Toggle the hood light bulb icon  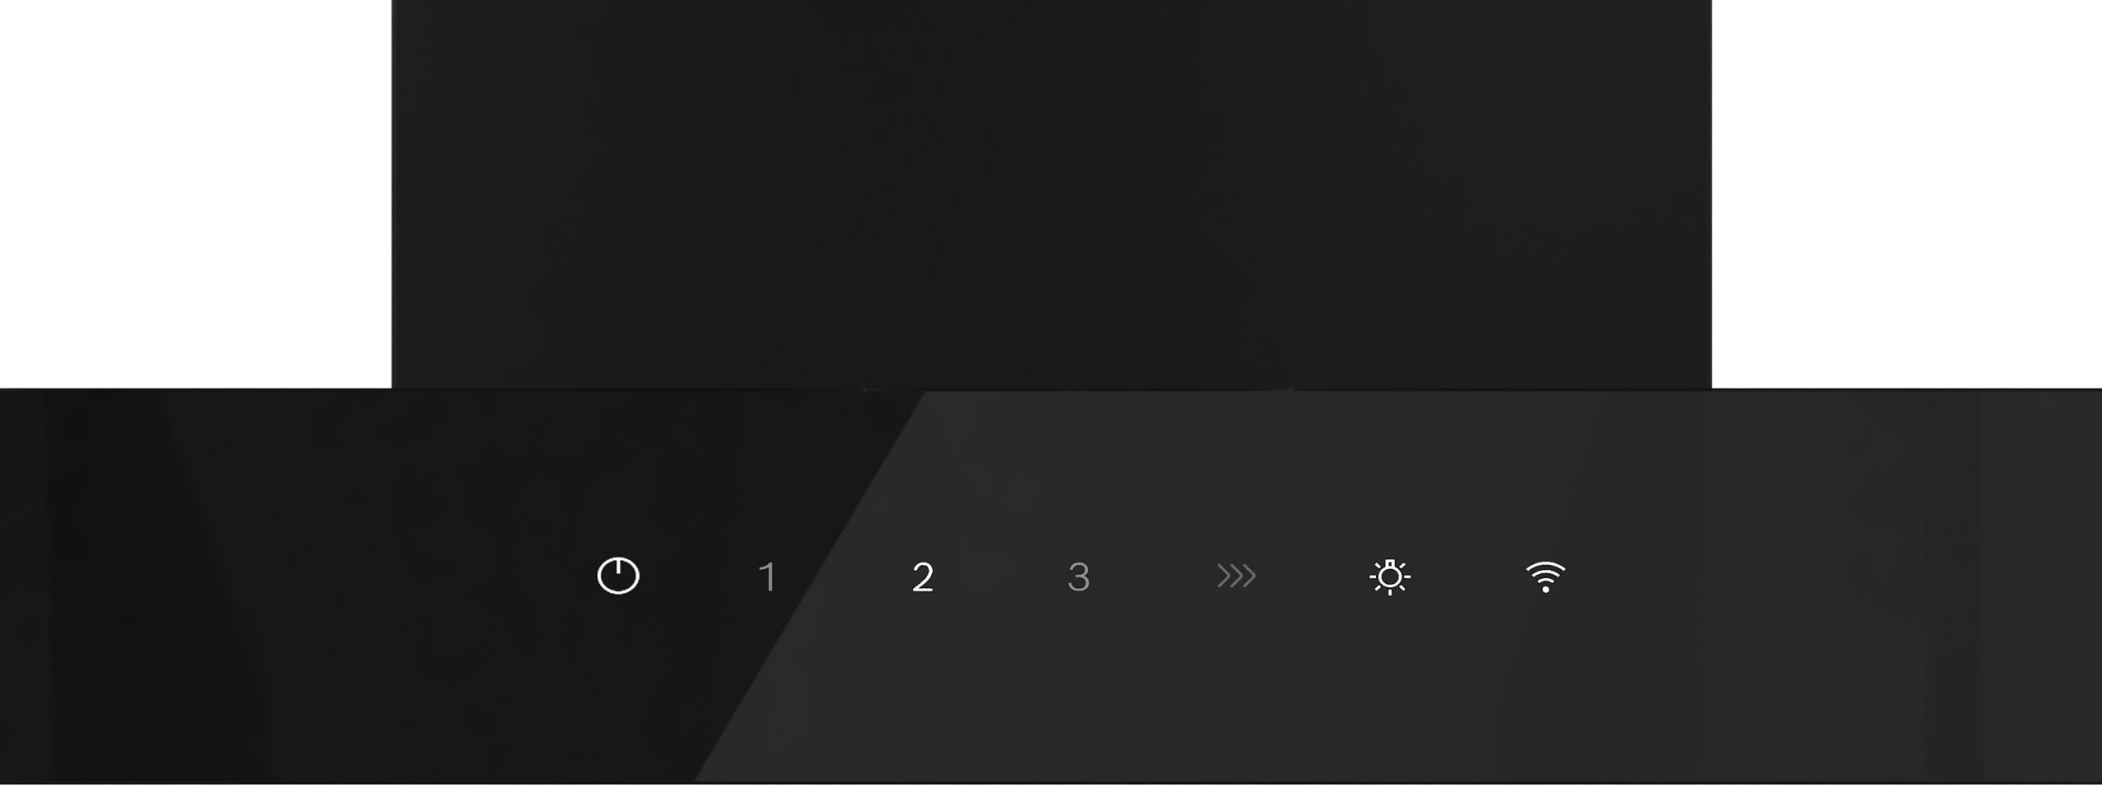[1390, 577]
